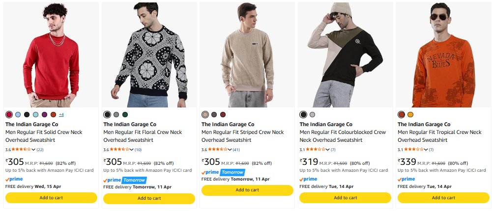
Task: Expand the rating popover of the Solid sweatshirt
Action: tap(33, 150)
